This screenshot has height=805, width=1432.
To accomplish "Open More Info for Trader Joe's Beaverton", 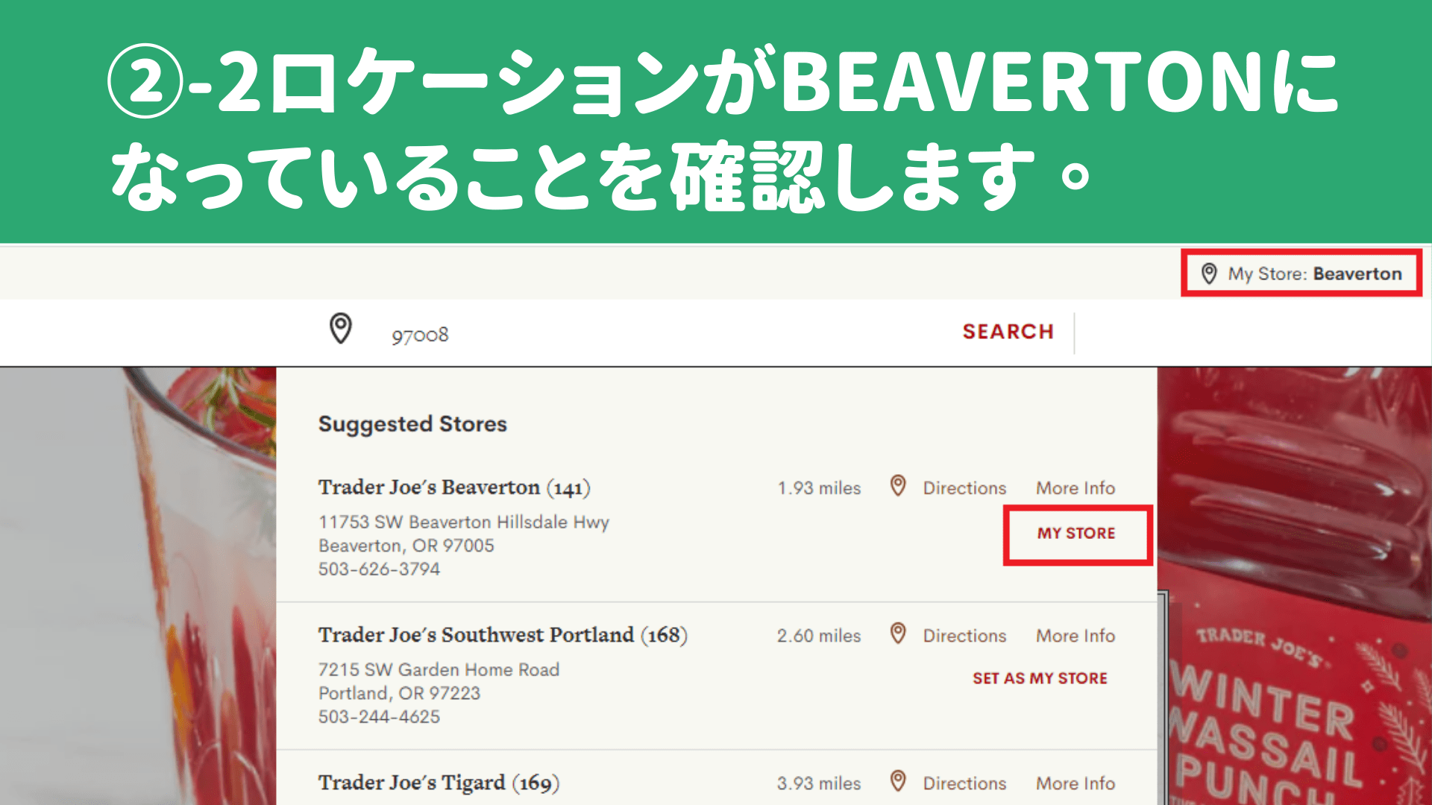I will tap(1075, 488).
